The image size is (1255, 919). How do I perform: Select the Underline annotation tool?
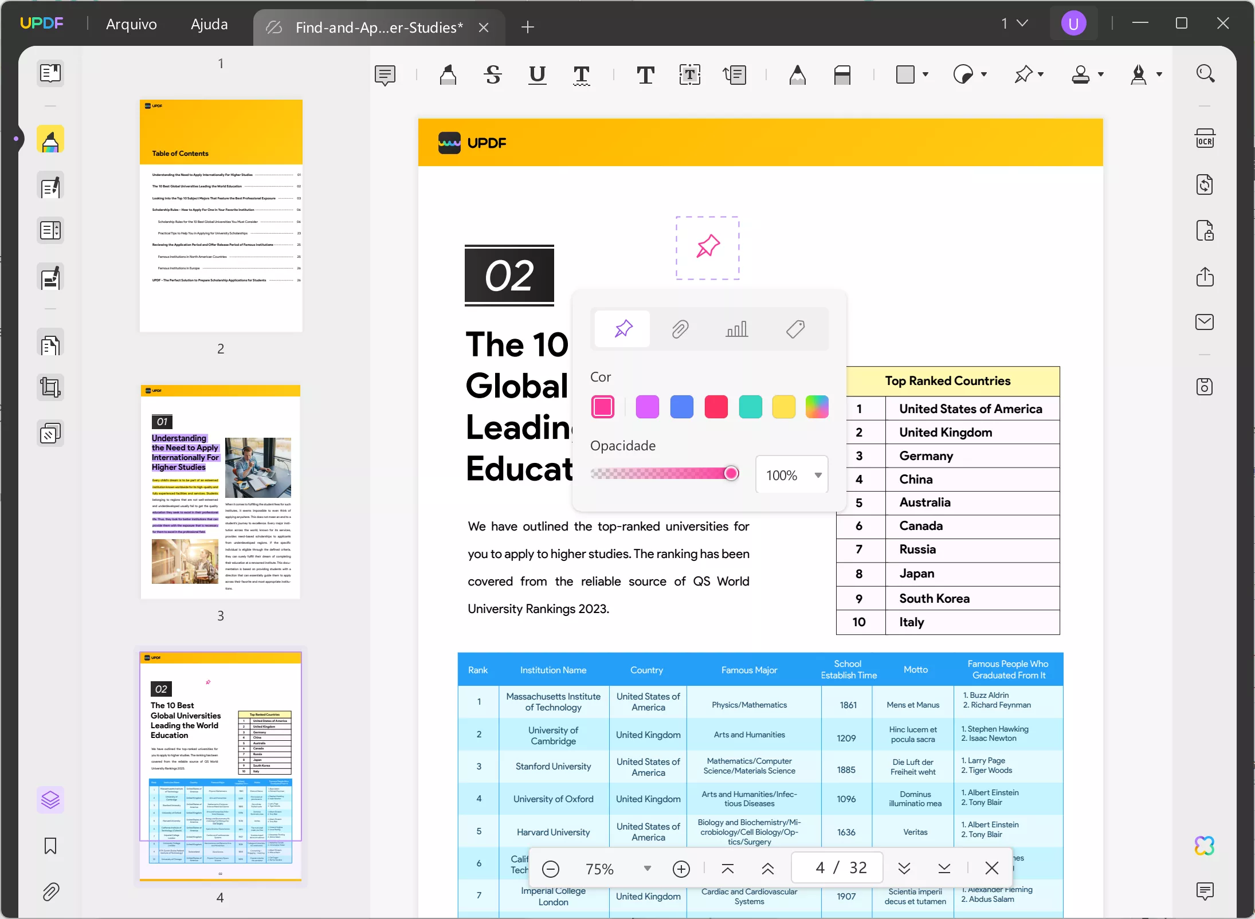pos(537,74)
